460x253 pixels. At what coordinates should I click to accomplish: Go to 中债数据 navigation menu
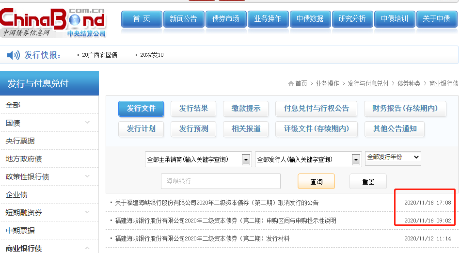[x=310, y=19]
